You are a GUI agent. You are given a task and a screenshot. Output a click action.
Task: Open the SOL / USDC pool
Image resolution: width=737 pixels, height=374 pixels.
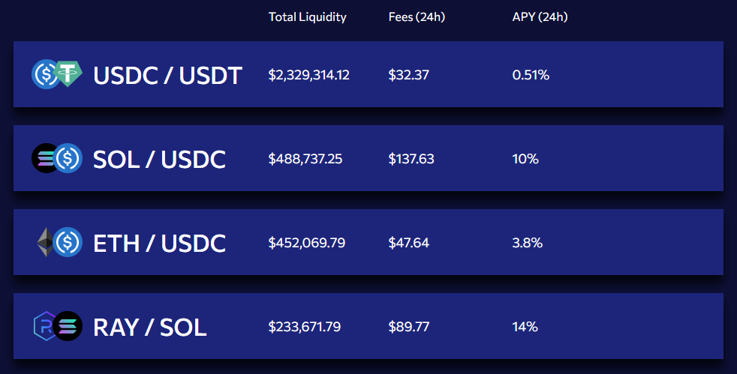pyautogui.click(x=368, y=158)
